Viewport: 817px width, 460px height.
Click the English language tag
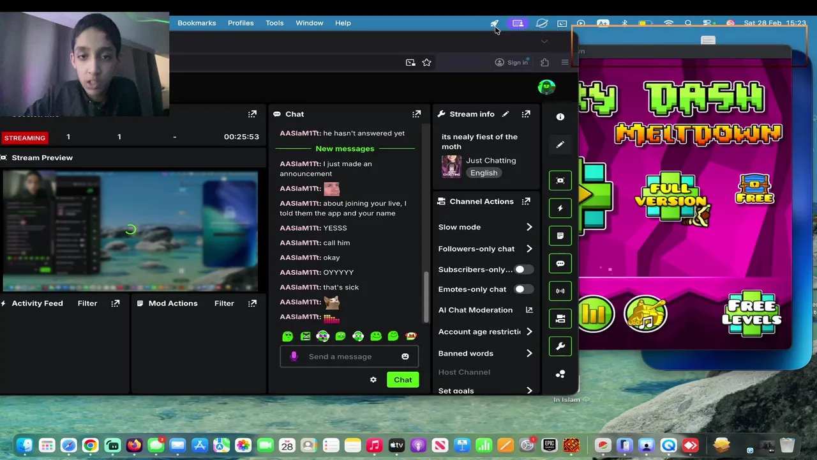click(484, 172)
